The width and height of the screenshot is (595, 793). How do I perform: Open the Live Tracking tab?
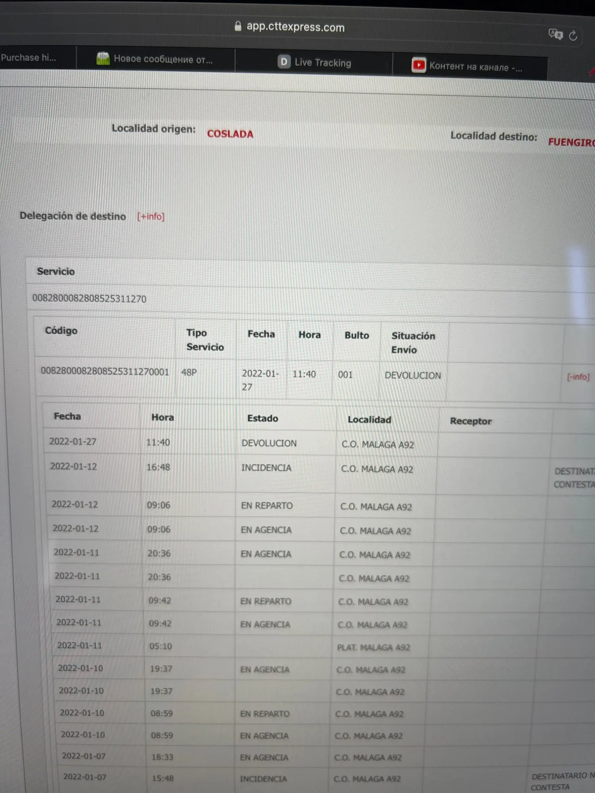(314, 62)
